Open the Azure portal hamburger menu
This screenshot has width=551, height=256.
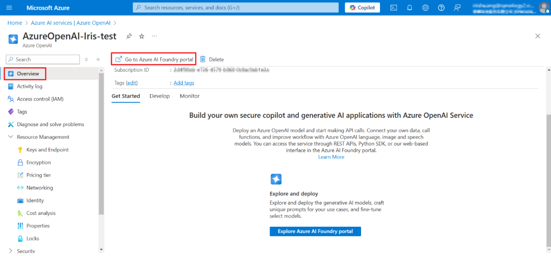[9, 7]
